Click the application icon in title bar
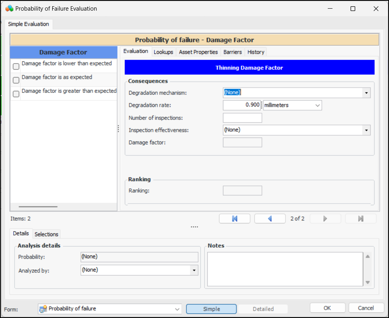 click(9, 8)
